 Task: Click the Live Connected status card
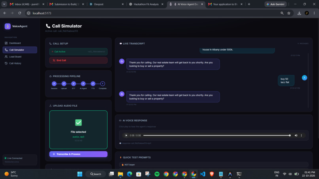coord(20,160)
